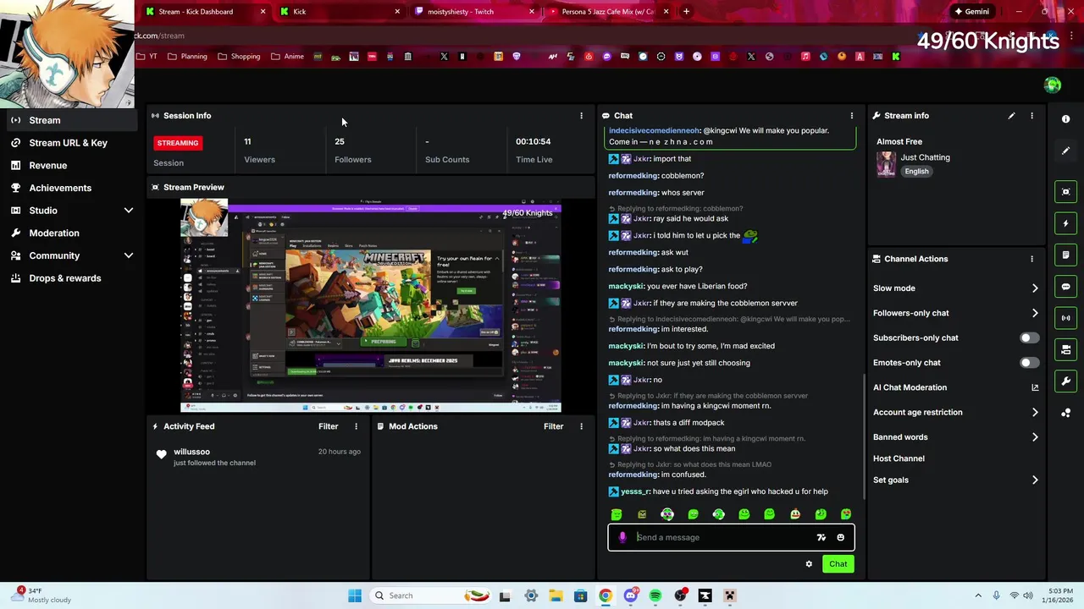Click the Just Chatting category link

925,157
